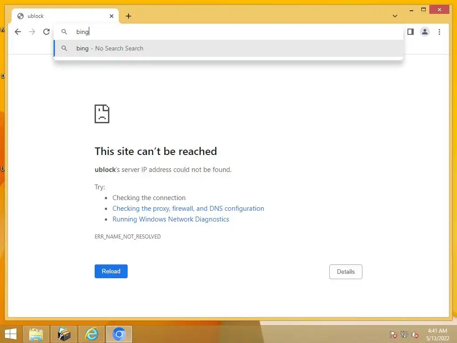Click the forward navigation arrow

[32, 32]
